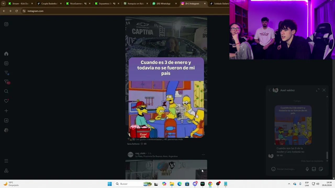Click the enlarged Simpsons meme image
This screenshot has width=335, height=188.
point(166,97)
